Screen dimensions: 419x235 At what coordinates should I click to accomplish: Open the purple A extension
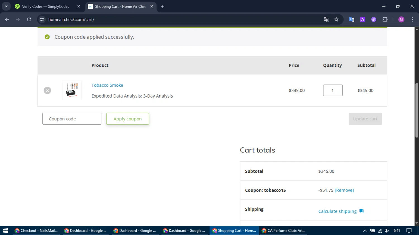(x=363, y=20)
